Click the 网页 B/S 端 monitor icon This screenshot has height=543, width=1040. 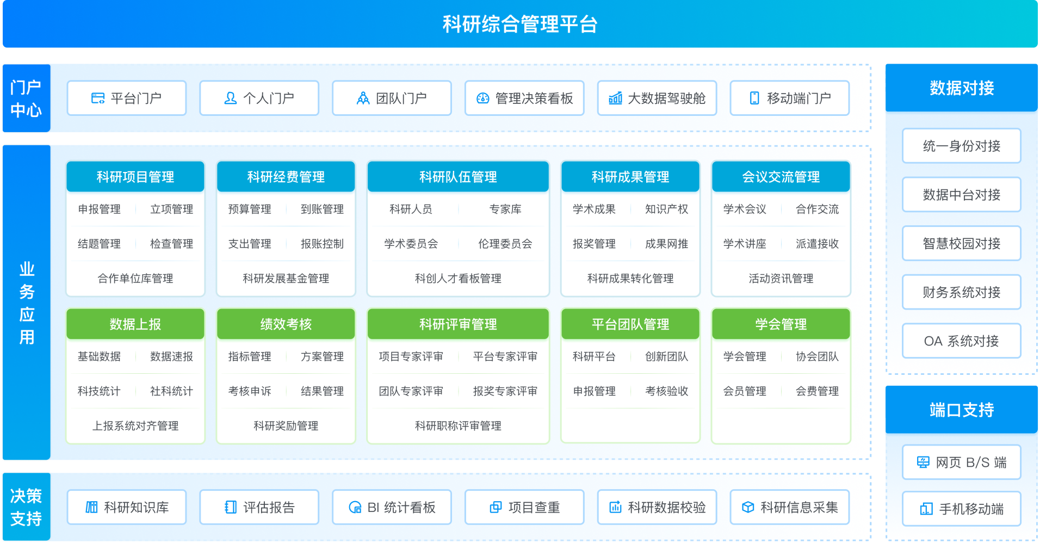pyautogui.click(x=923, y=462)
